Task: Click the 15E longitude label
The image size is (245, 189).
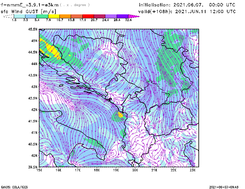Action: click(x=39, y=170)
